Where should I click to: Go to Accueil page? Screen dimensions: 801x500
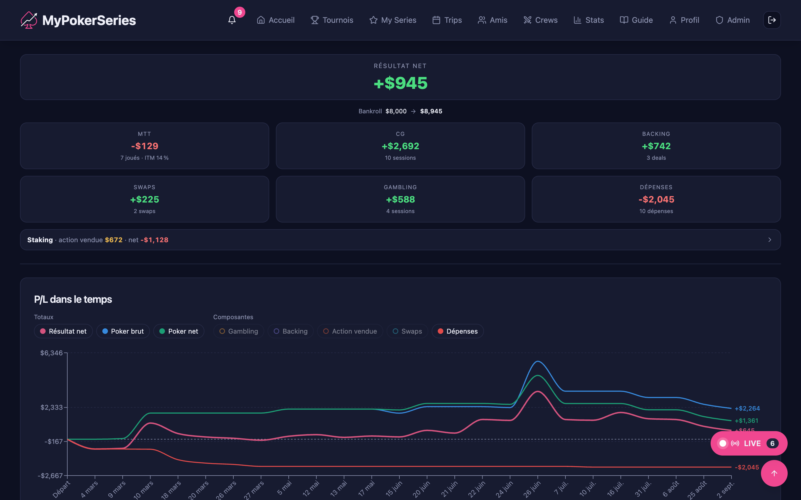pyautogui.click(x=276, y=20)
